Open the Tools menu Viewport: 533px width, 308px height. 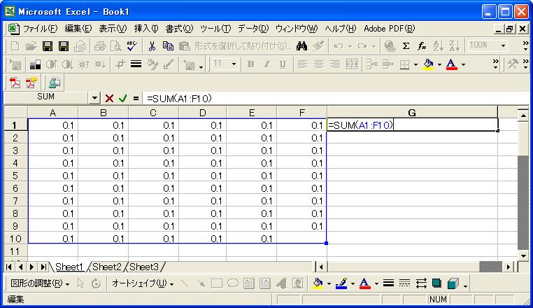(215, 29)
